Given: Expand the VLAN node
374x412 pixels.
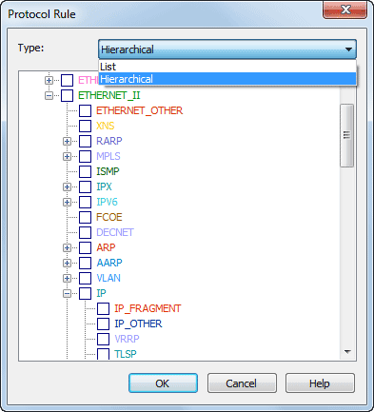Looking at the screenshot, I should pyautogui.click(x=67, y=278).
